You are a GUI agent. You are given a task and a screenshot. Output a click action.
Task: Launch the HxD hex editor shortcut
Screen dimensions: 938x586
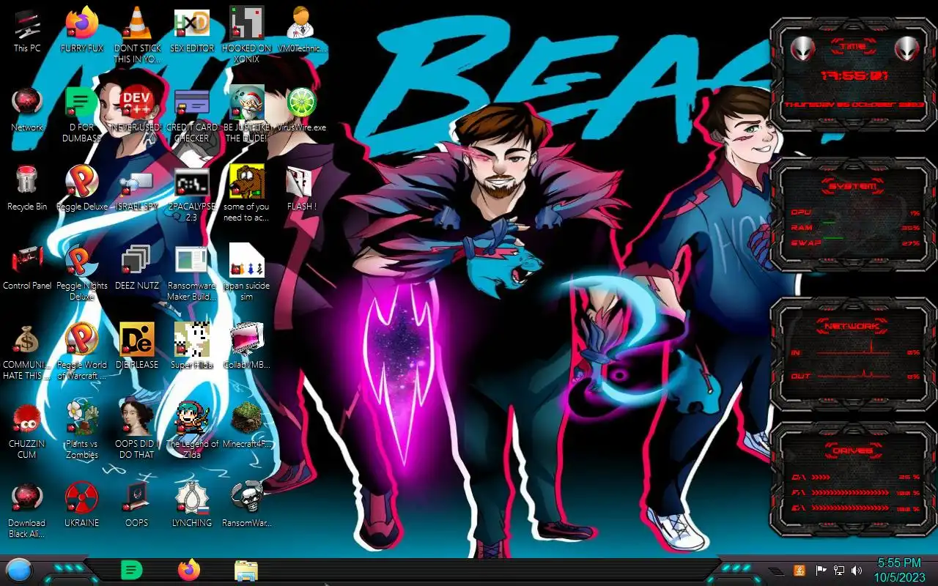coord(192,31)
